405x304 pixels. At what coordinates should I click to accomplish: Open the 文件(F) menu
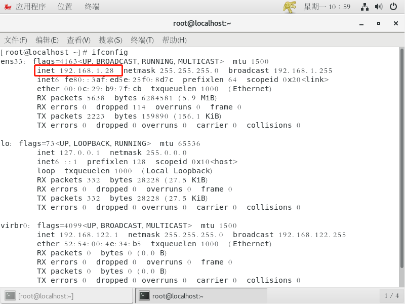click(16, 40)
